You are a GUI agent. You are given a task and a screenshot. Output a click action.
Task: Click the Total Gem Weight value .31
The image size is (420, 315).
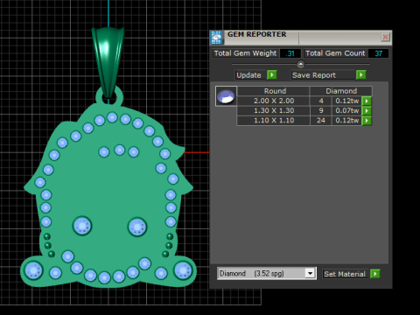click(x=290, y=53)
